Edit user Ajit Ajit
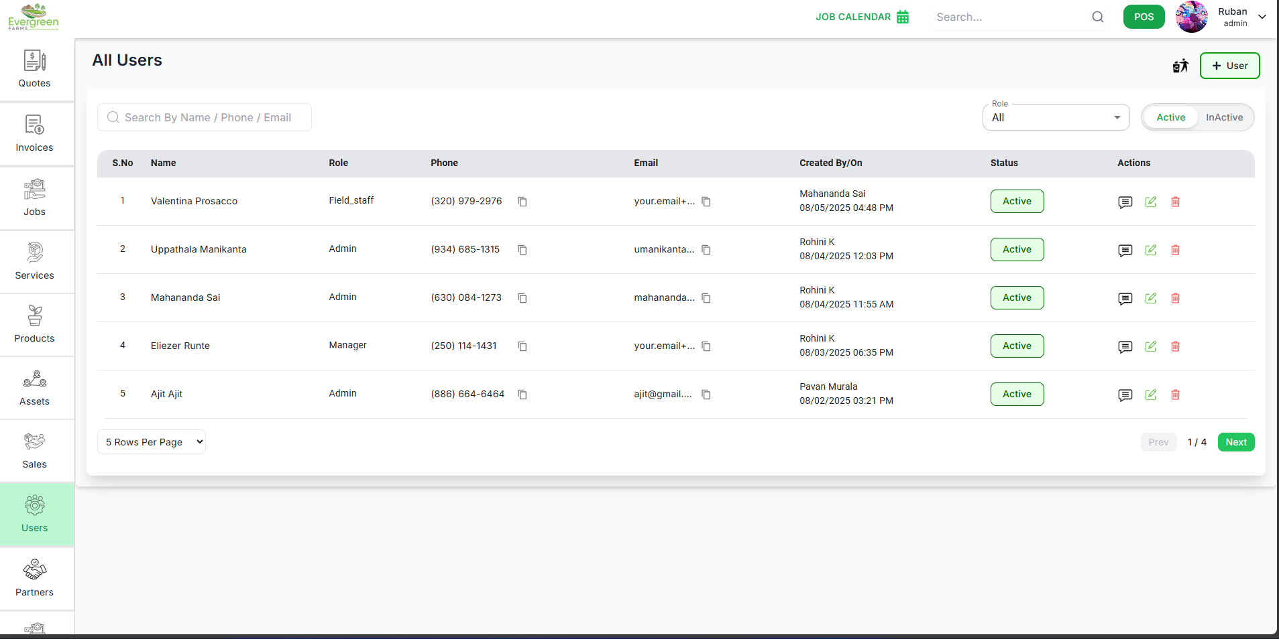 pos(1151,395)
